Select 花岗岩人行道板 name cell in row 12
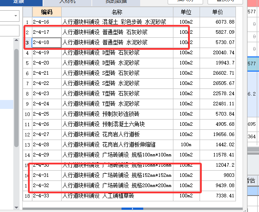The height and width of the screenshot is (212, 259). click(x=117, y=134)
